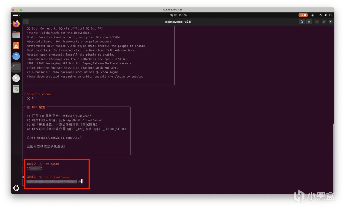Open the 中 input method menu
Screen dimensions: 345x208
313,15
